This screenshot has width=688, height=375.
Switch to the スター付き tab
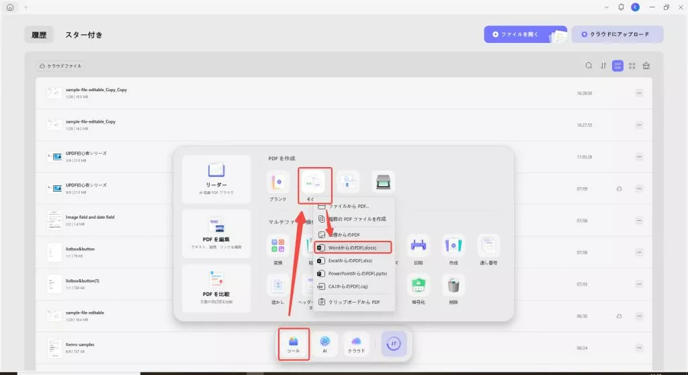(x=84, y=35)
